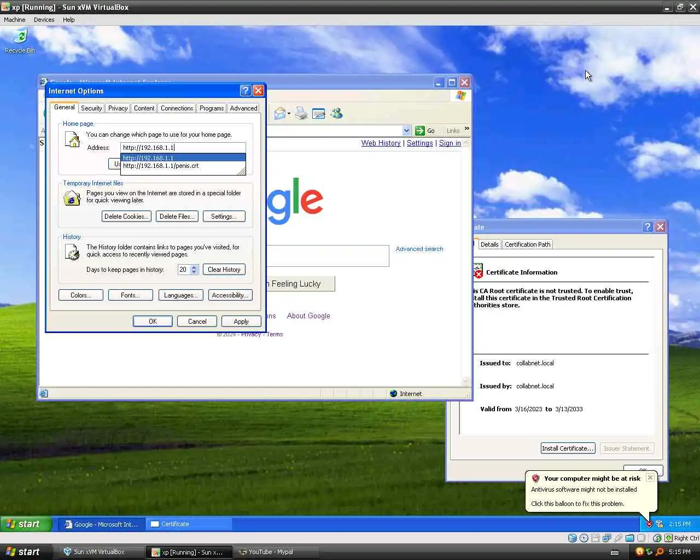Expand the Links toolbar chevron
Image resolution: width=700 pixels, height=560 pixels.
[x=466, y=129]
